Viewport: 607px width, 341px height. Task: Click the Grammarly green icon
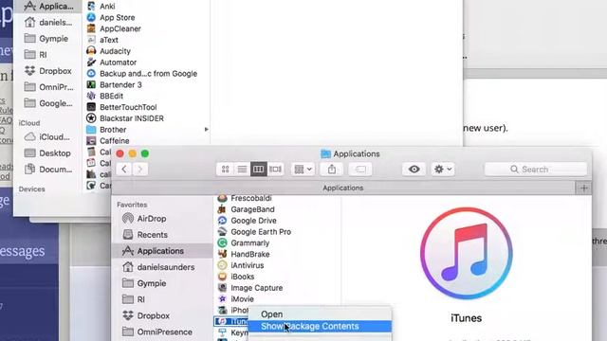pyautogui.click(x=222, y=242)
